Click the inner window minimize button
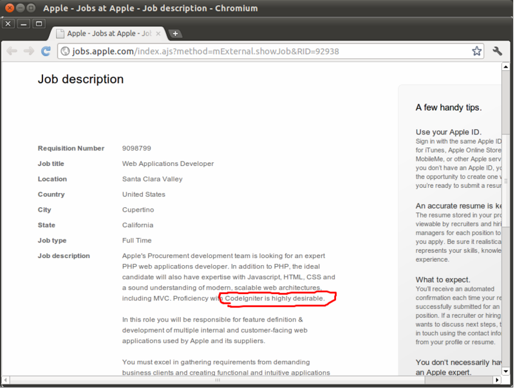Viewport: 515px width, 388px height. click(x=24, y=24)
